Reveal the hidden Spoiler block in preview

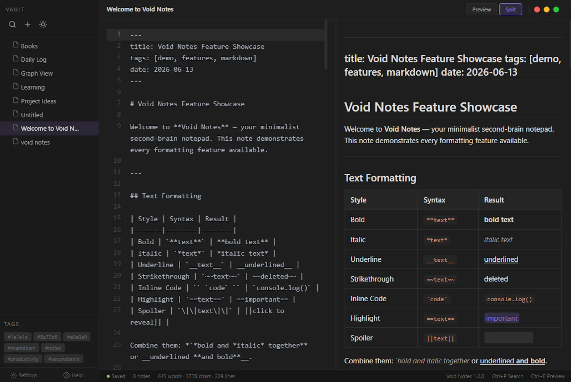(x=509, y=337)
